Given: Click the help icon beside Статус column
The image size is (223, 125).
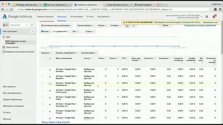Looking at the screenshot, I should [x=91, y=58].
